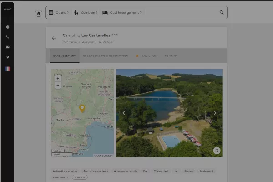Show next photo in gallery
The width and height of the screenshot is (273, 182).
215,113
